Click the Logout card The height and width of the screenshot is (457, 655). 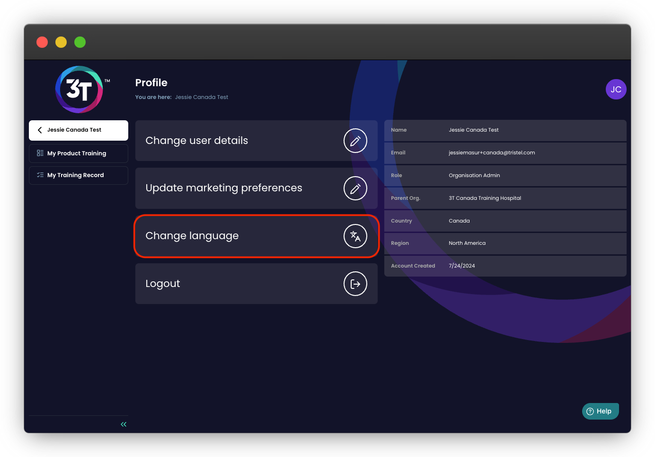point(257,284)
